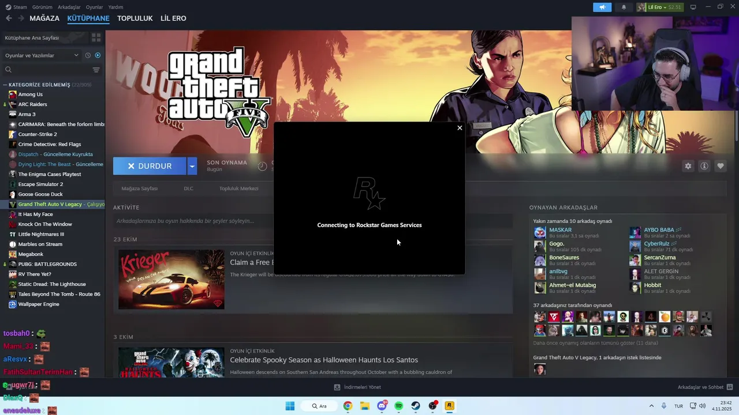Collapse KATEGORİZE EDİLMEMİŞ category
Image resolution: width=739 pixels, height=415 pixels.
click(x=5, y=85)
